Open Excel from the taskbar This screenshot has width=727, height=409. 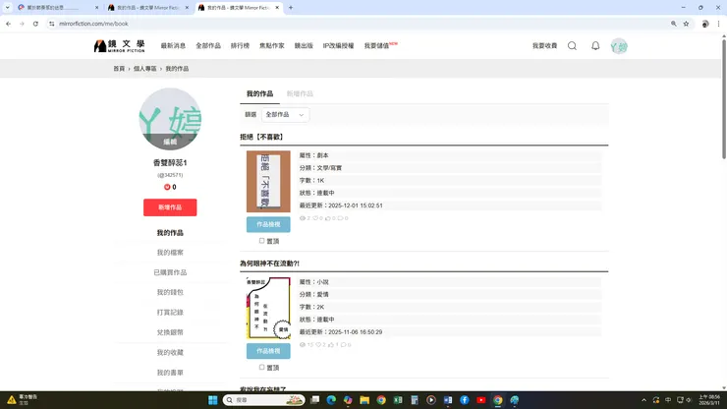(398, 400)
